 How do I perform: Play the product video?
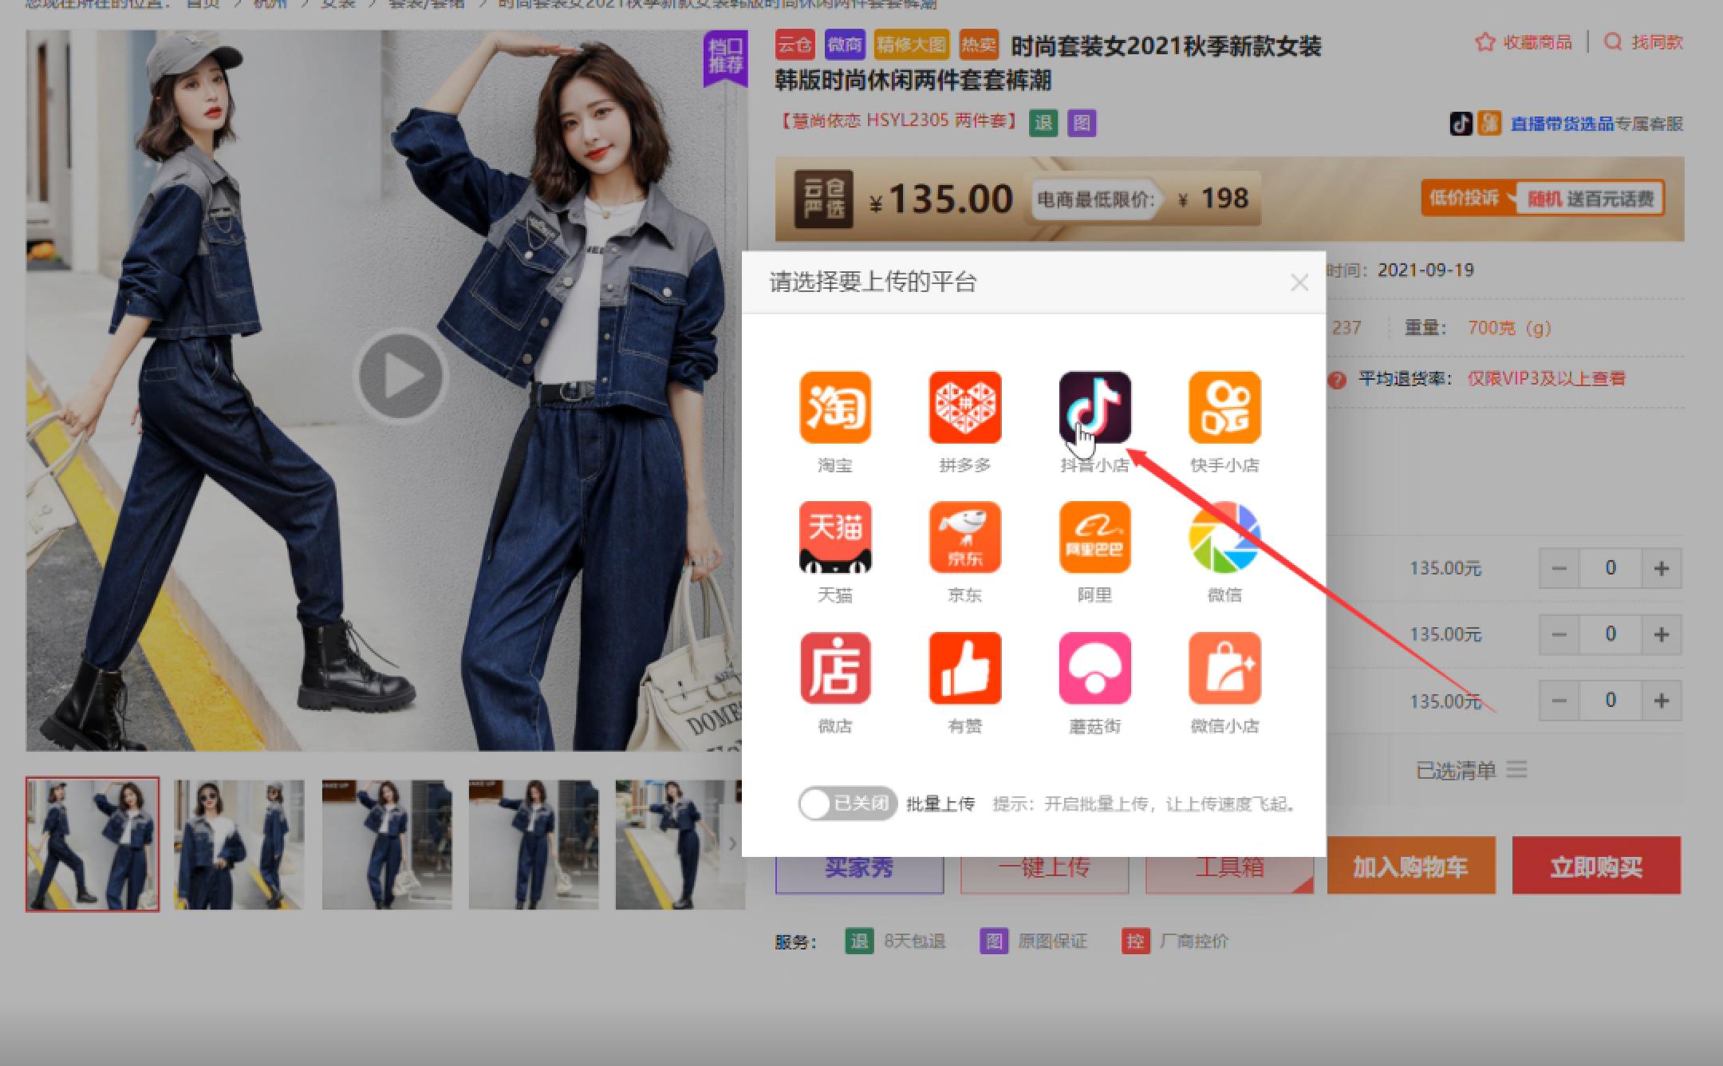coord(401,375)
